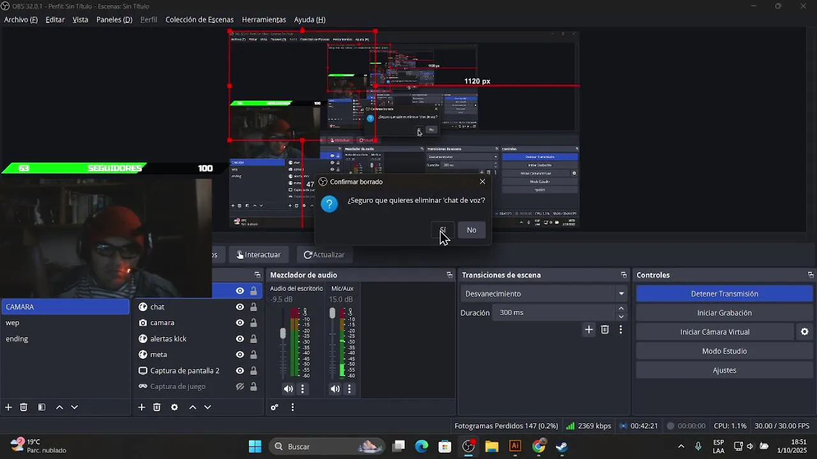Screen dimensions: 817x459
Task: Cancel deletion with the No button
Action: point(472,230)
